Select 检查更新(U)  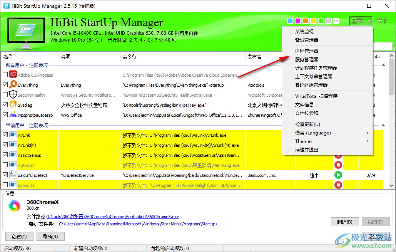(x=327, y=124)
